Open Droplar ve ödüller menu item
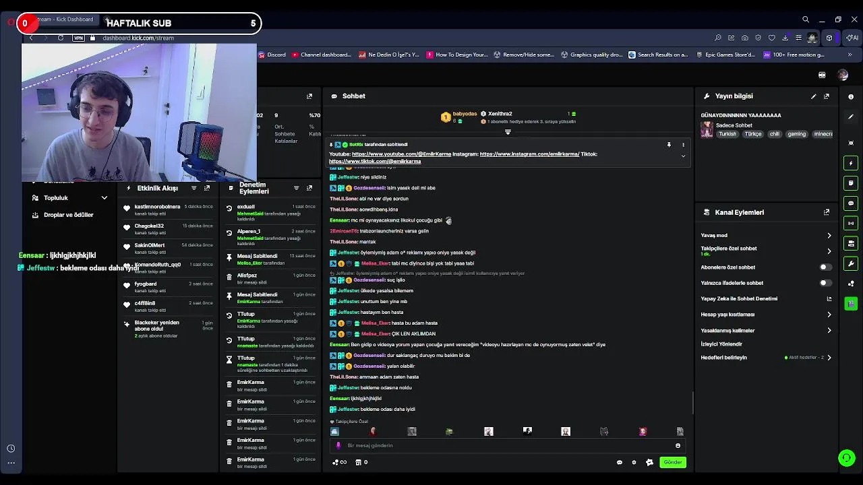This screenshot has width=863, height=485. 68,215
